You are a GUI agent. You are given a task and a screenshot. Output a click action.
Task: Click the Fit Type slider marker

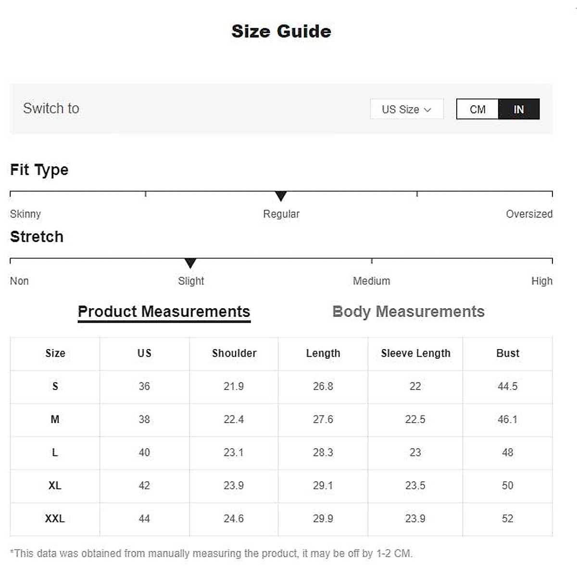click(x=281, y=196)
